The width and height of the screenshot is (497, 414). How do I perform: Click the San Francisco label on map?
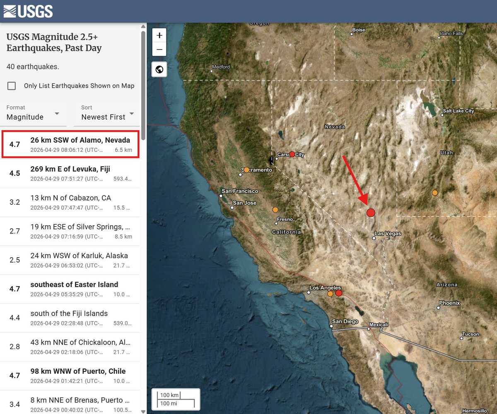tap(240, 191)
